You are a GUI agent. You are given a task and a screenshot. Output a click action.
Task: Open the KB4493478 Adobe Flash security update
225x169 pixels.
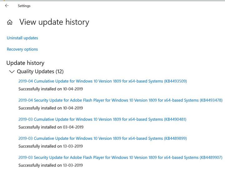(120, 100)
